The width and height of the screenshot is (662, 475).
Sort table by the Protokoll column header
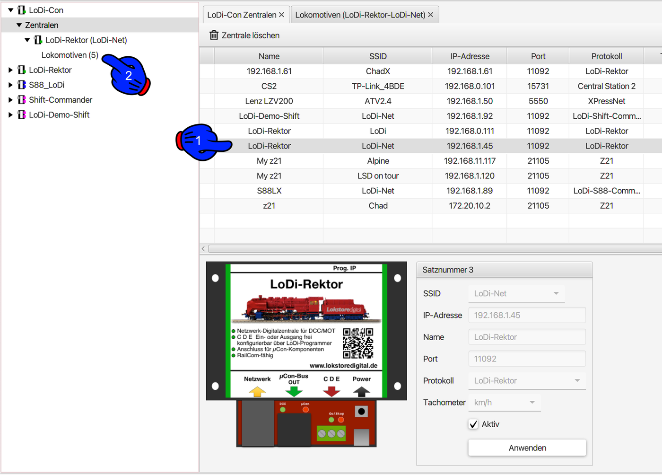coord(607,56)
